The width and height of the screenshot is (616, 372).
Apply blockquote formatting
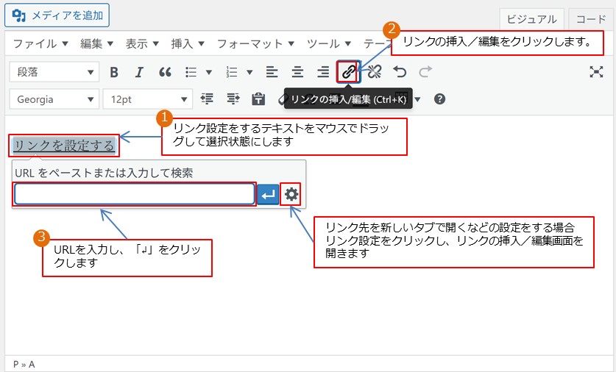(x=165, y=72)
